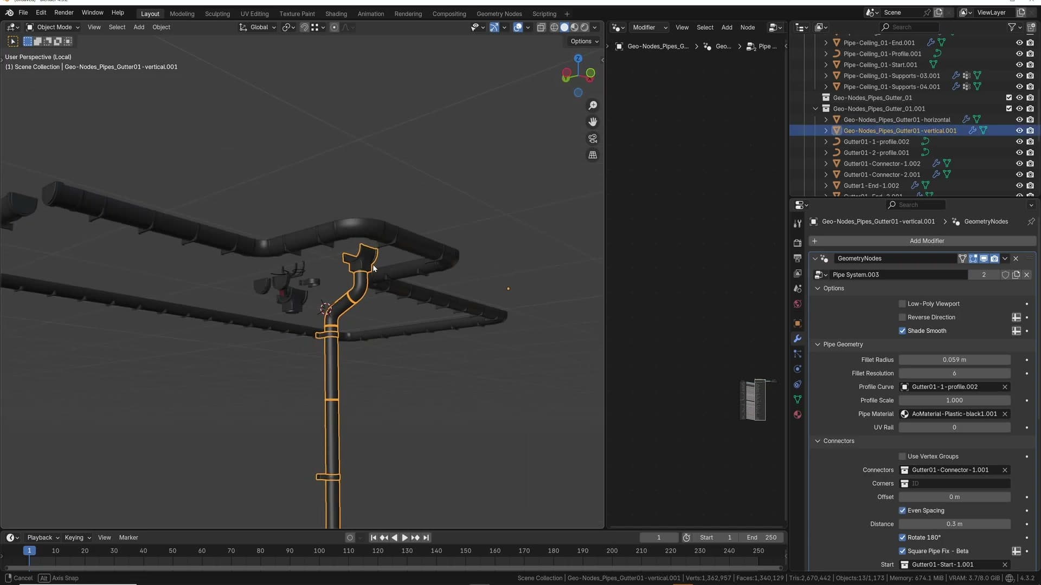Image resolution: width=1041 pixels, height=585 pixels.
Task: Open the Output properties tab
Action: (x=797, y=258)
